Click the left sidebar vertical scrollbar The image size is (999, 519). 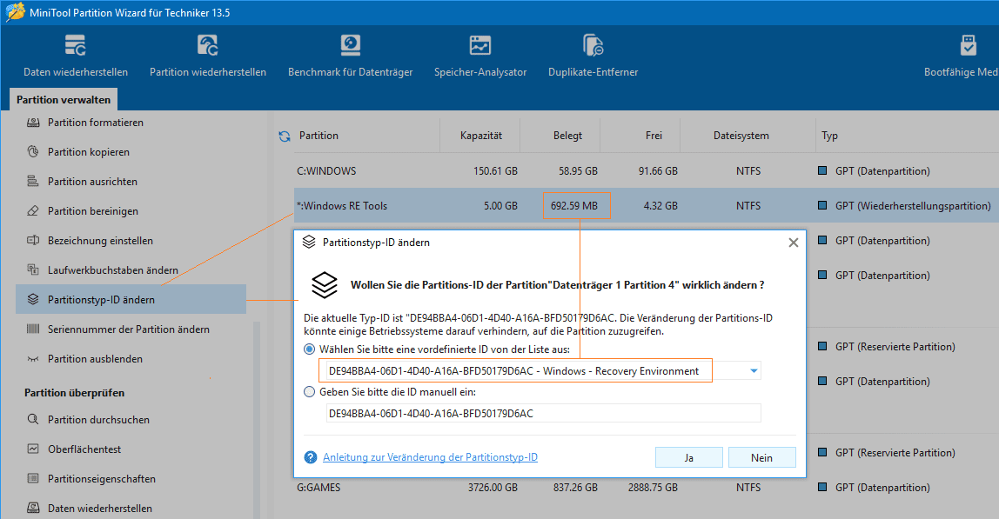[x=257, y=420]
